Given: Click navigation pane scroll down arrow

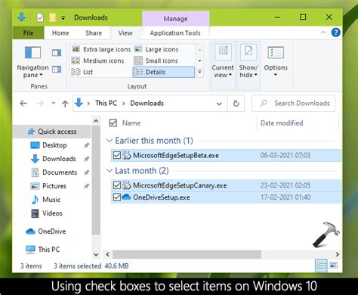Looking at the screenshot, I should tap(96, 254).
